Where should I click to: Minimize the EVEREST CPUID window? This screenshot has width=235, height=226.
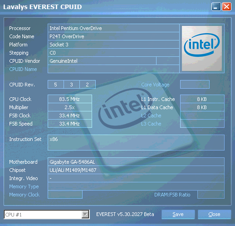216,7
